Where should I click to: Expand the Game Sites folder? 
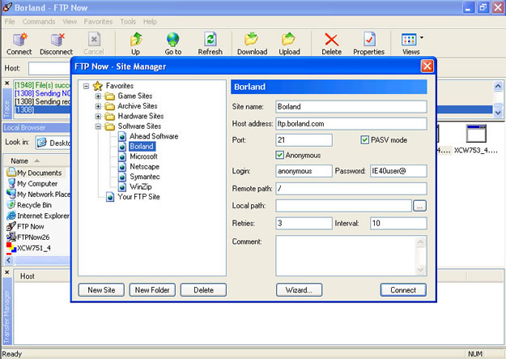(x=98, y=96)
